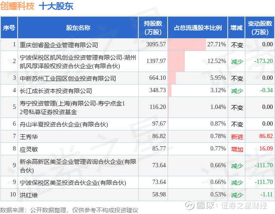Click the 16.09 change value

click(x=266, y=148)
